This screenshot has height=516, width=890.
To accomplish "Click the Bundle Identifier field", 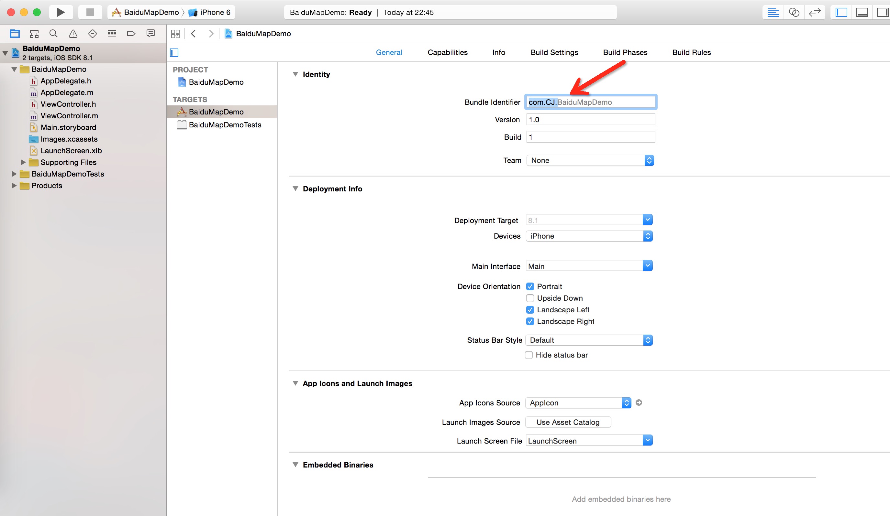I will [591, 102].
